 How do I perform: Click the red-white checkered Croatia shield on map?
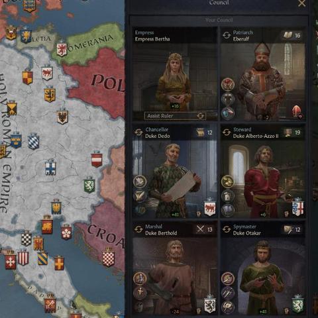point(109,258)
